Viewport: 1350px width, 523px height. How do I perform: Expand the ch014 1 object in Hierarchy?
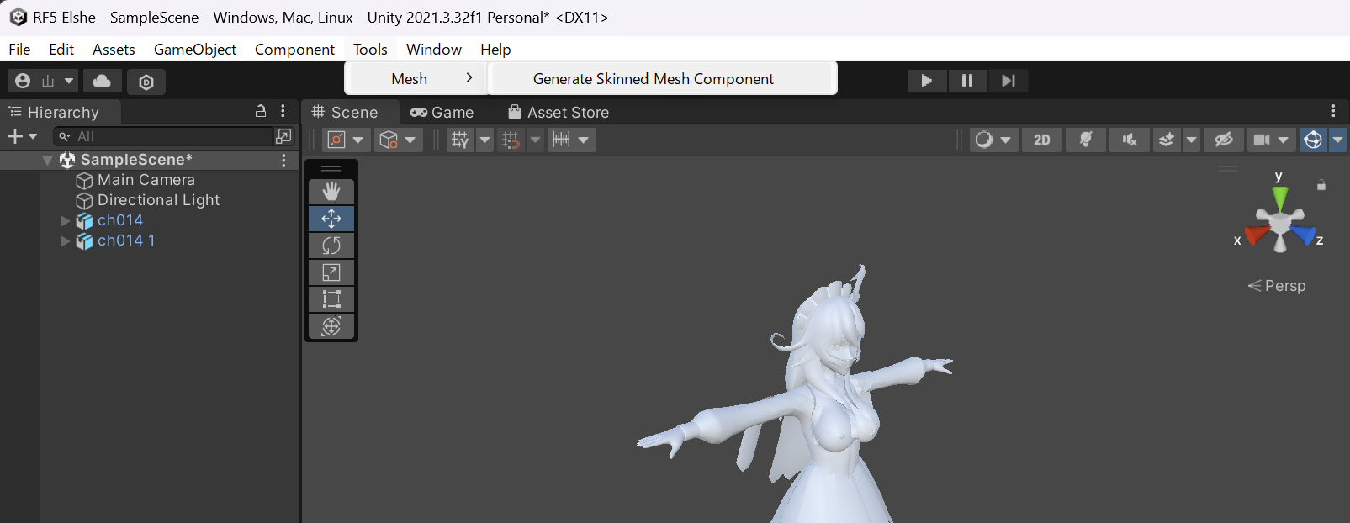click(65, 240)
